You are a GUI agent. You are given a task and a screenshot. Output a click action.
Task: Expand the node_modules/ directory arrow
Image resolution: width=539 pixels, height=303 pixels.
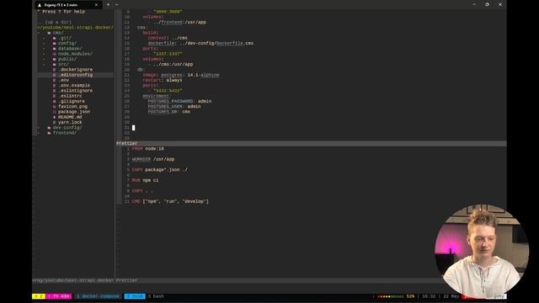click(44, 54)
